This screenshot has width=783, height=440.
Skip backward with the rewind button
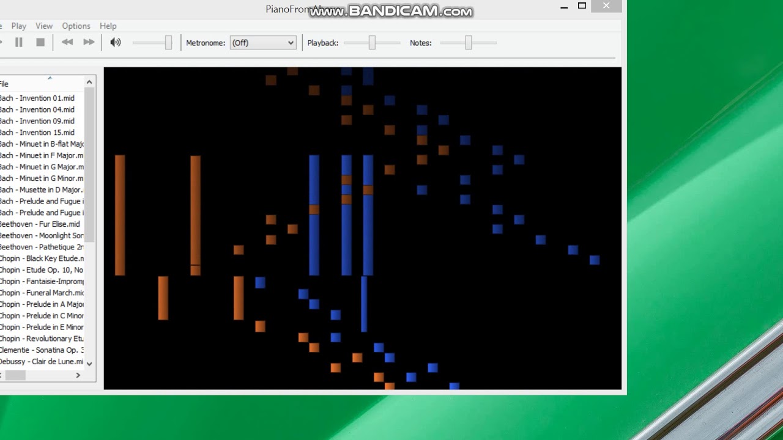point(67,42)
